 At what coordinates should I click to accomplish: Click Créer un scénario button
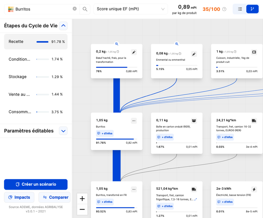[36, 184]
